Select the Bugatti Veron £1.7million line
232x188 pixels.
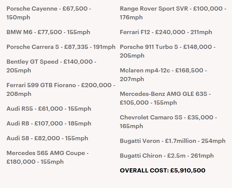172,141
